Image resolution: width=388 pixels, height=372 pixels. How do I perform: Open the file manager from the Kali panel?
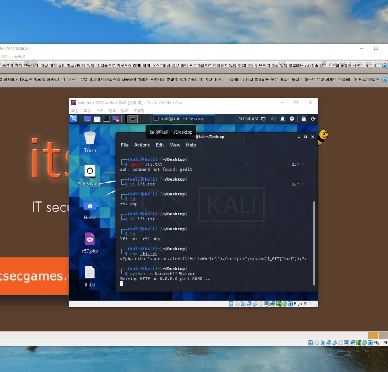(x=97, y=119)
